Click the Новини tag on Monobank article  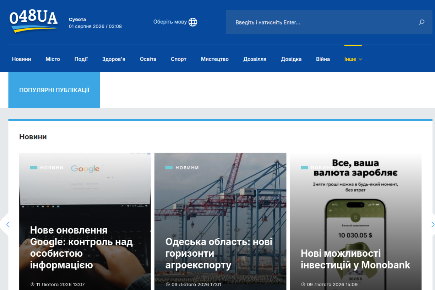(318, 168)
